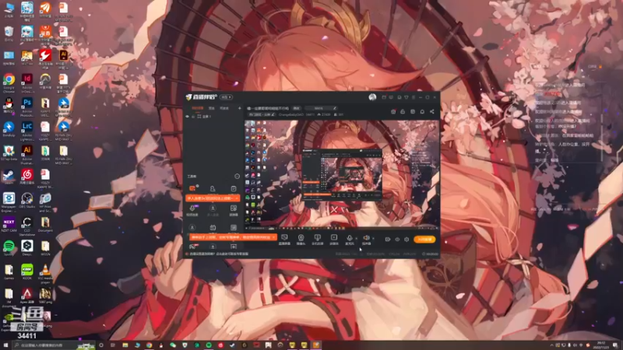Viewport: 623px width, 350px height.
Task: Click the orange start live button
Action: pos(424,240)
